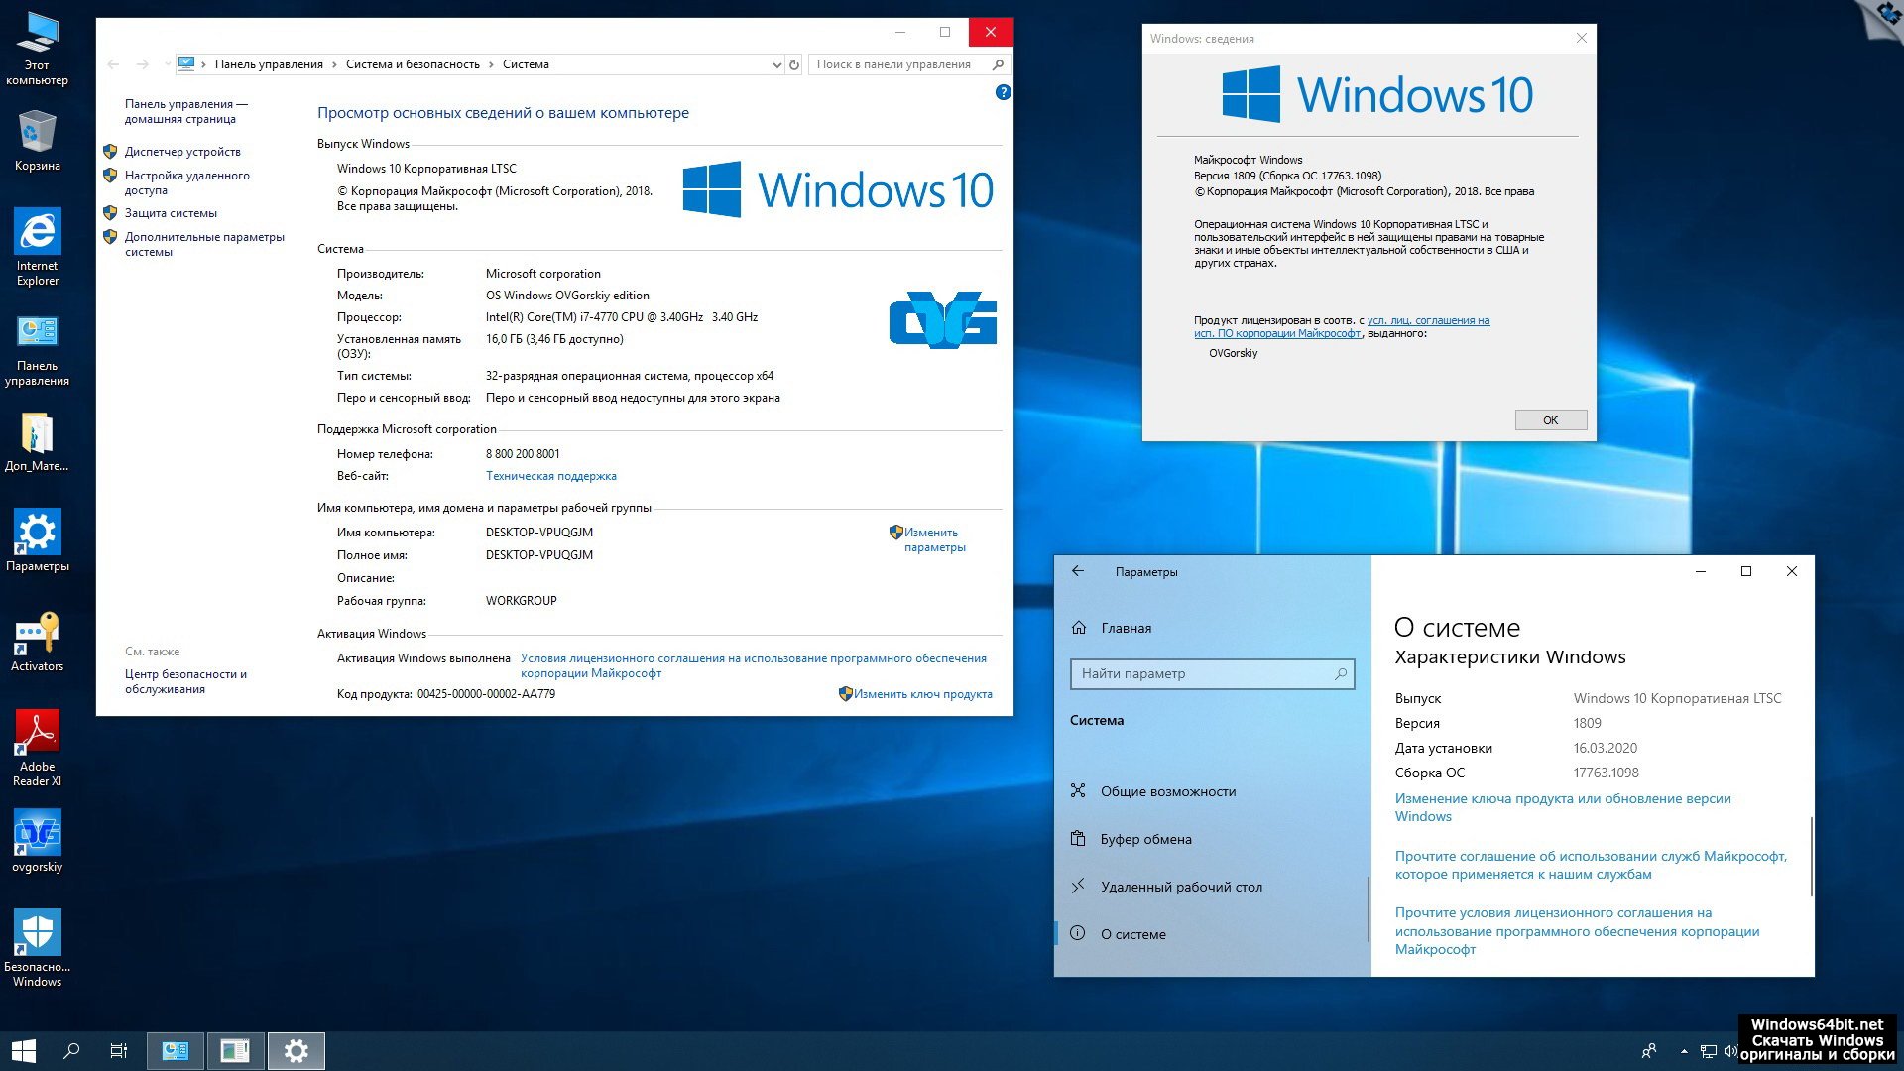Click the Settings page vertical scrollbar
Viewport: 1904px width, 1071px height.
tap(1811, 855)
